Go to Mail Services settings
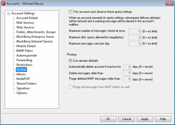 pos(25,23)
